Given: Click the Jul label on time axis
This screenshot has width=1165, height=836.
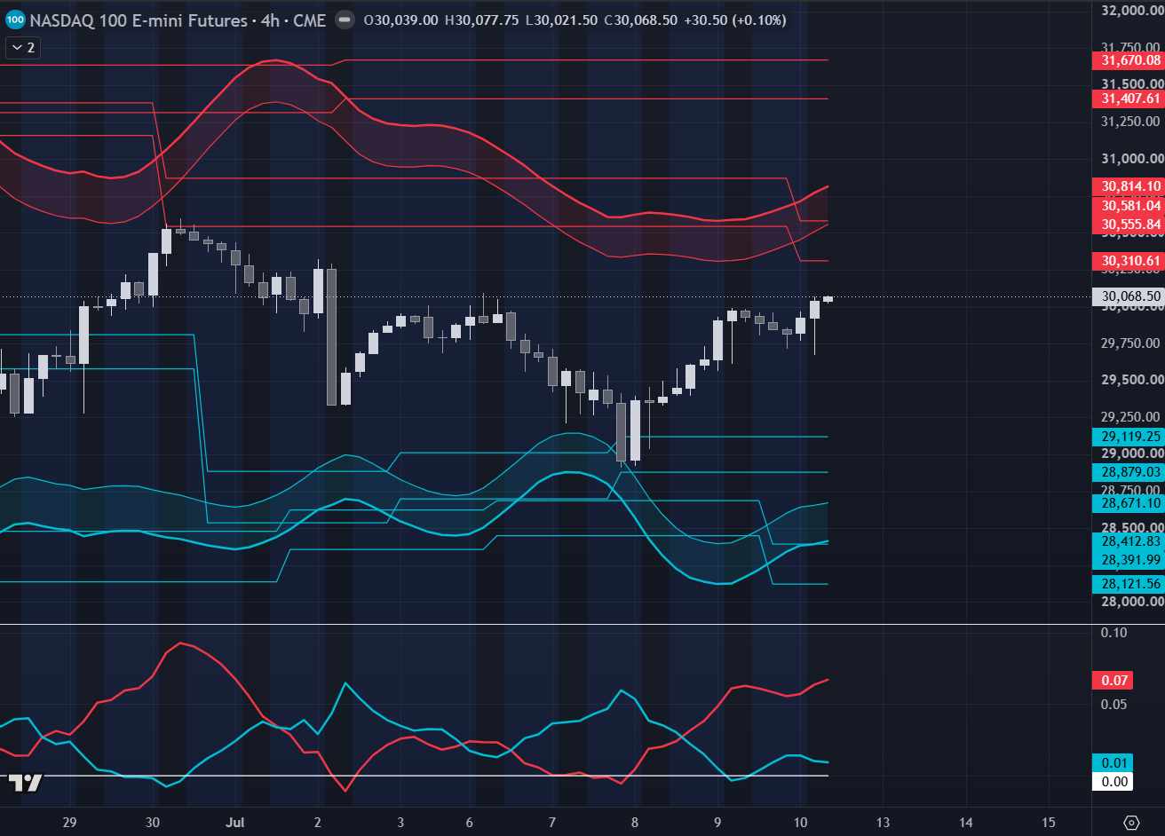Looking at the screenshot, I should pos(234,822).
